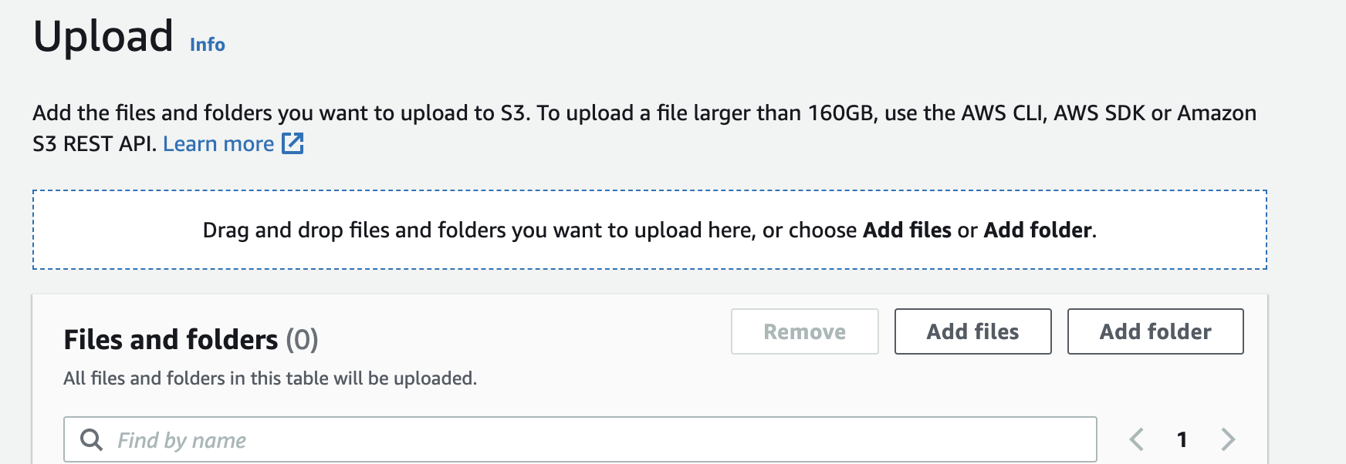Click the 'S3 REST API' text
The image size is (1346, 464).
pos(94,144)
